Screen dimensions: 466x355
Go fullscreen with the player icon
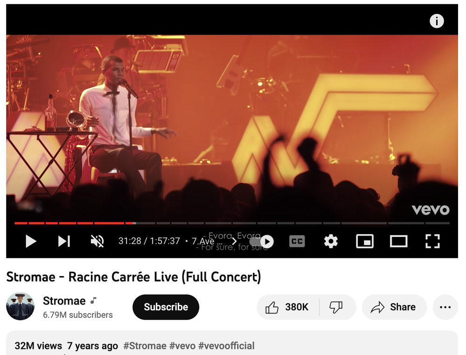pyautogui.click(x=432, y=241)
